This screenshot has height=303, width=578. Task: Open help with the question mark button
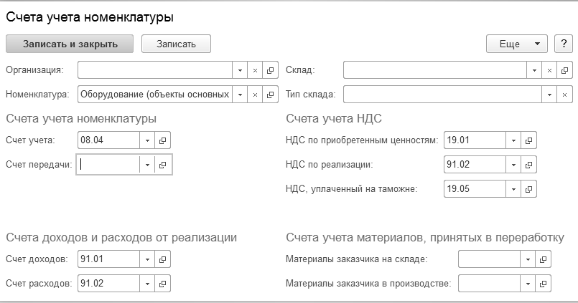coord(563,44)
